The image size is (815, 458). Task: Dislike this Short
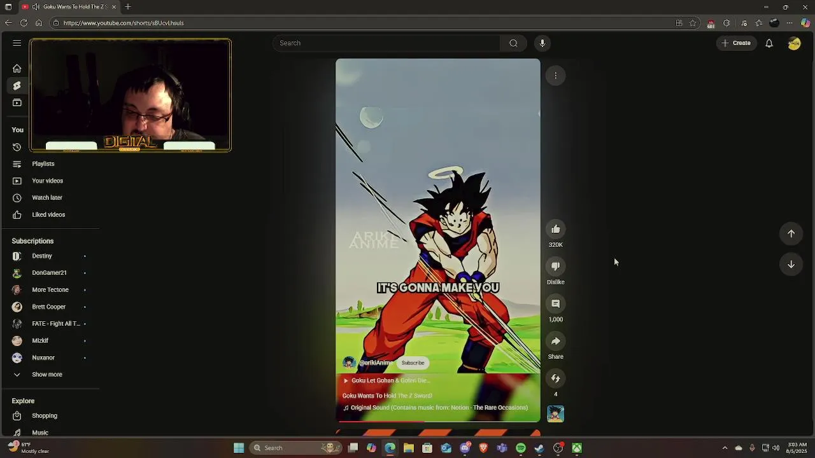pos(556,267)
